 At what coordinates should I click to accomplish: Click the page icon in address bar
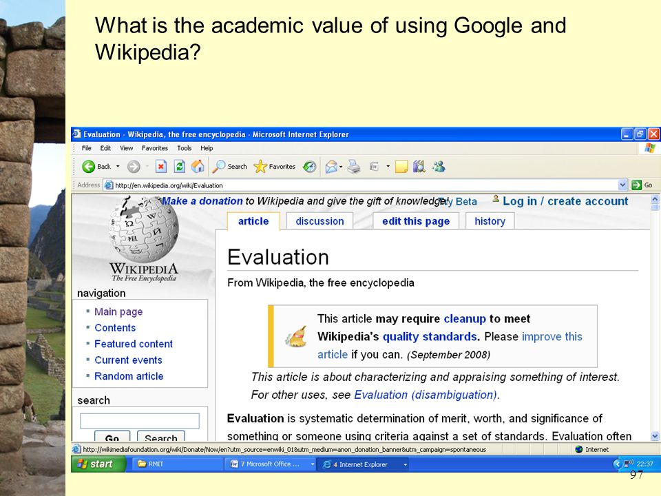(109, 185)
